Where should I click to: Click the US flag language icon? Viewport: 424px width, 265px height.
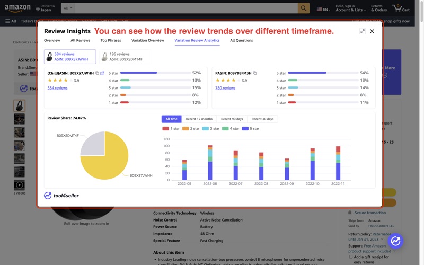[320, 9]
